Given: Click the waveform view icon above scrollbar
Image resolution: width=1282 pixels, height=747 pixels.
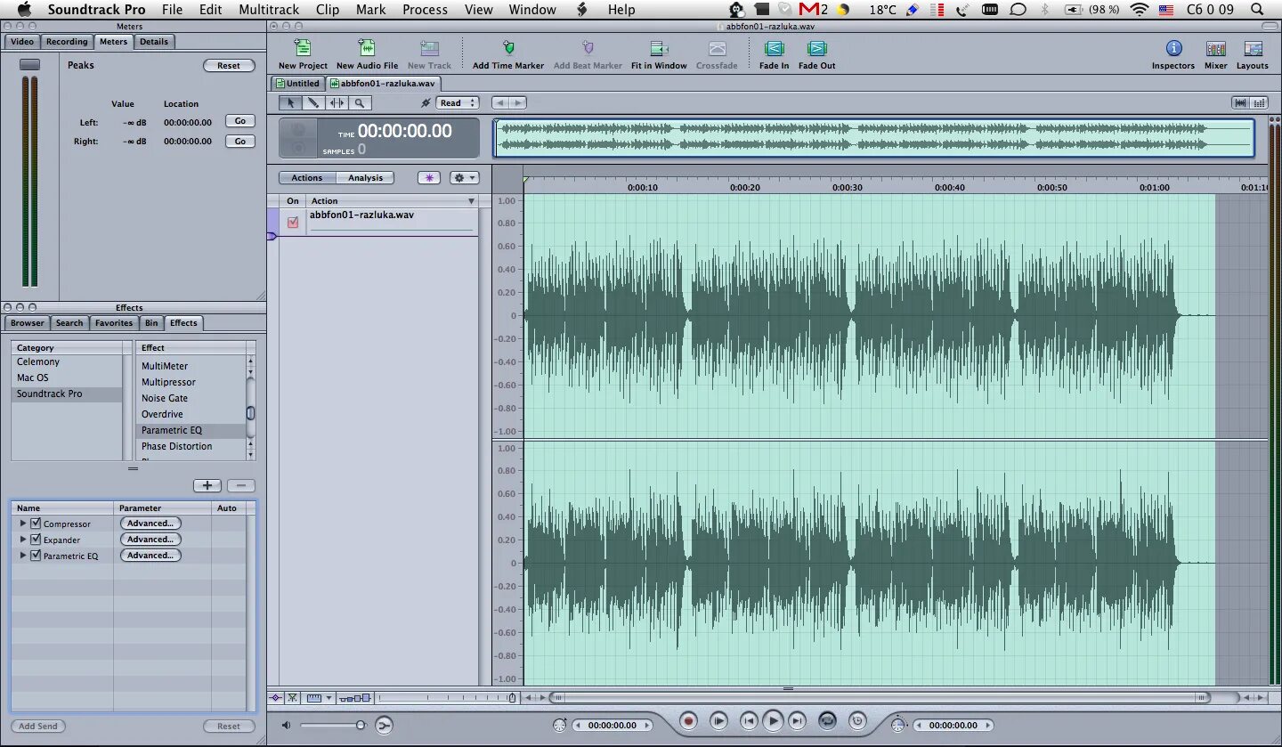Looking at the screenshot, I should tap(1240, 103).
